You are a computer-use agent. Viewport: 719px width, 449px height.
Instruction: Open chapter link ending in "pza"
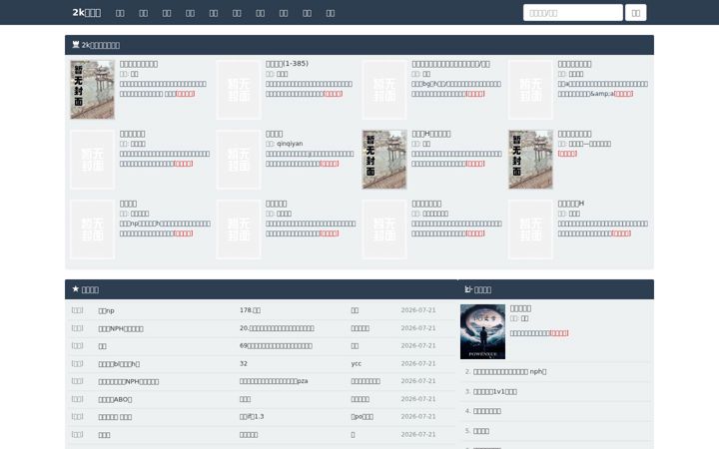(274, 381)
